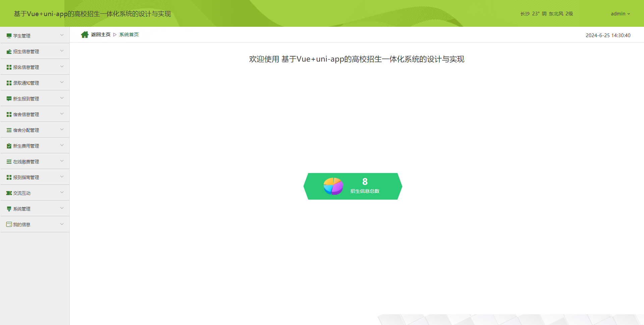Open 宿舍信息管理 sidebar menu
Image resolution: width=644 pixels, height=325 pixels.
(x=35, y=114)
